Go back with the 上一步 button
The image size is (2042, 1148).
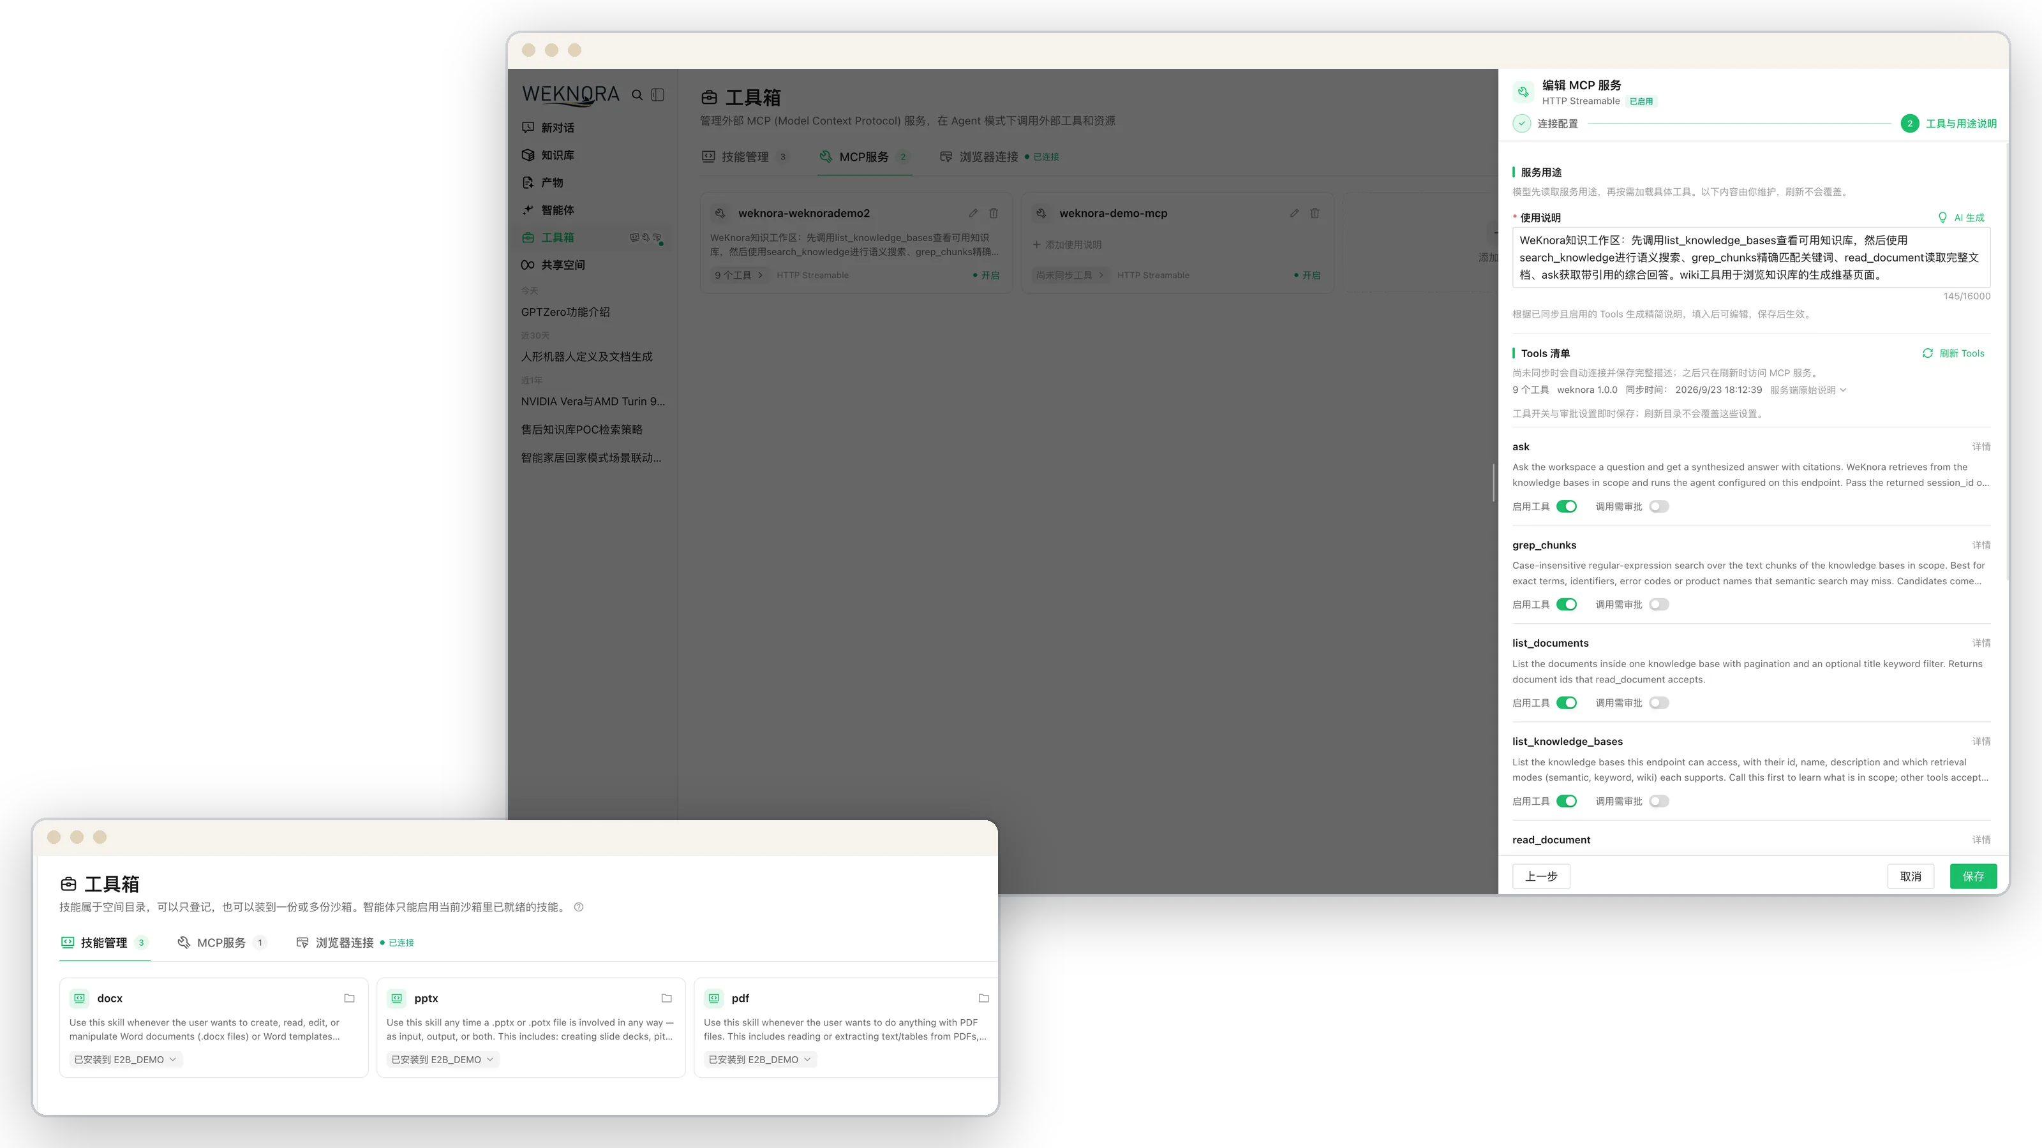1541,876
